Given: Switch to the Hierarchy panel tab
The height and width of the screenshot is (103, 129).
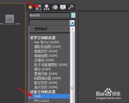Looking at the screenshot, I should pos(46,7).
